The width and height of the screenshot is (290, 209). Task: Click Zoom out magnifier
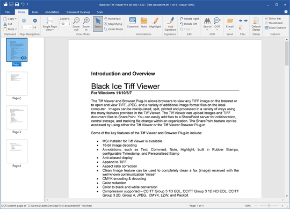[x=76, y=24]
